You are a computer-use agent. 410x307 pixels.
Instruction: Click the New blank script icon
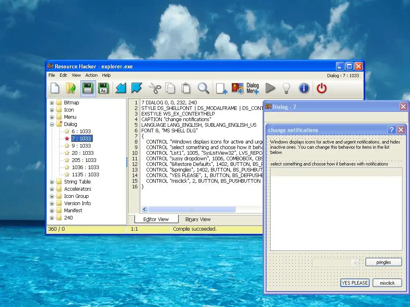click(55, 88)
